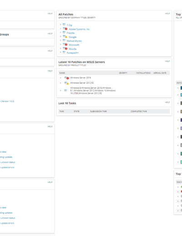This screenshot has width=182, height=236.
Task: Click the purple legend swatch
Action: (181, 120)
